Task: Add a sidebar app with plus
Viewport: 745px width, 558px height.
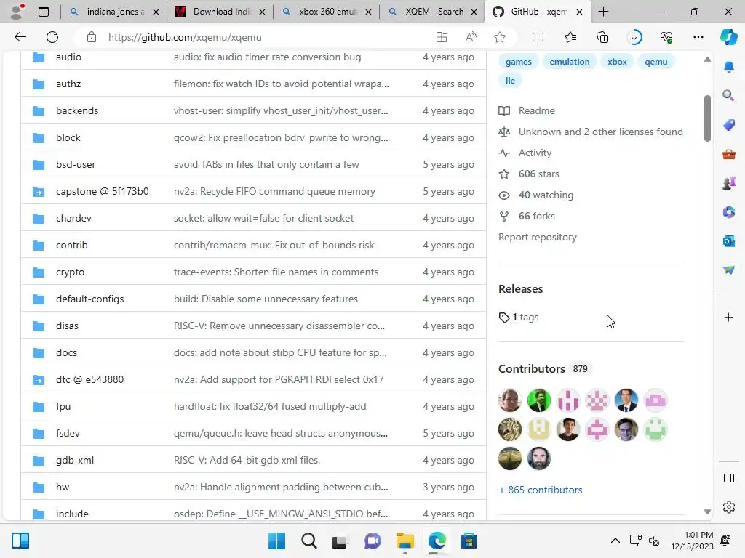Action: pos(729,317)
